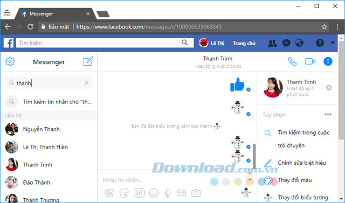The height and width of the screenshot is (203, 345).
Task: Click Thanh Trịnh name in chat header
Action: 218,59
